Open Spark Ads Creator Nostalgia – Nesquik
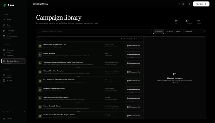 [x=56, y=97]
